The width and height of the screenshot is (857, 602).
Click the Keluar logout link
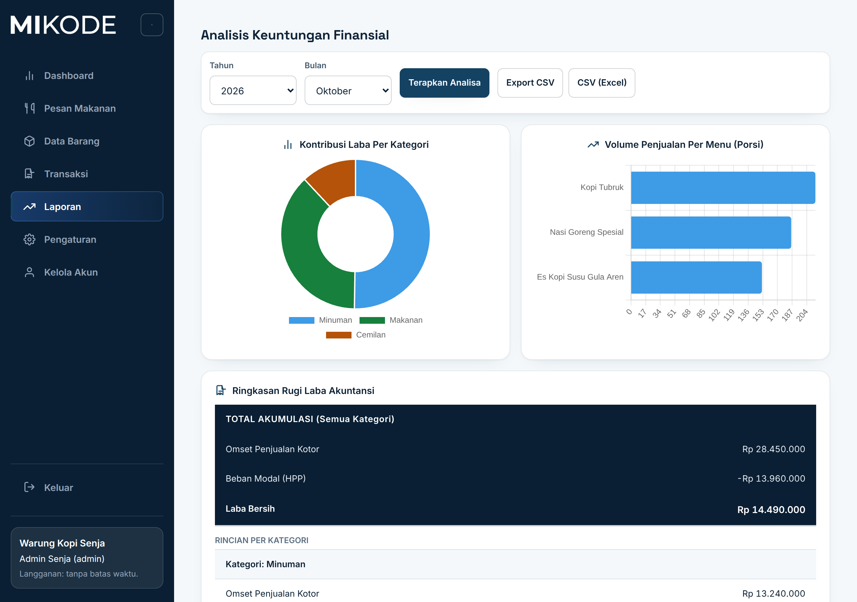click(87, 487)
